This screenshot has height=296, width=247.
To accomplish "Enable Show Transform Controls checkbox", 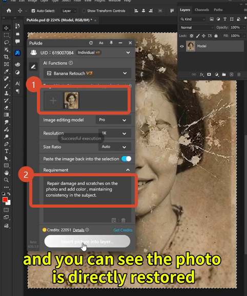I will pos(84,11).
